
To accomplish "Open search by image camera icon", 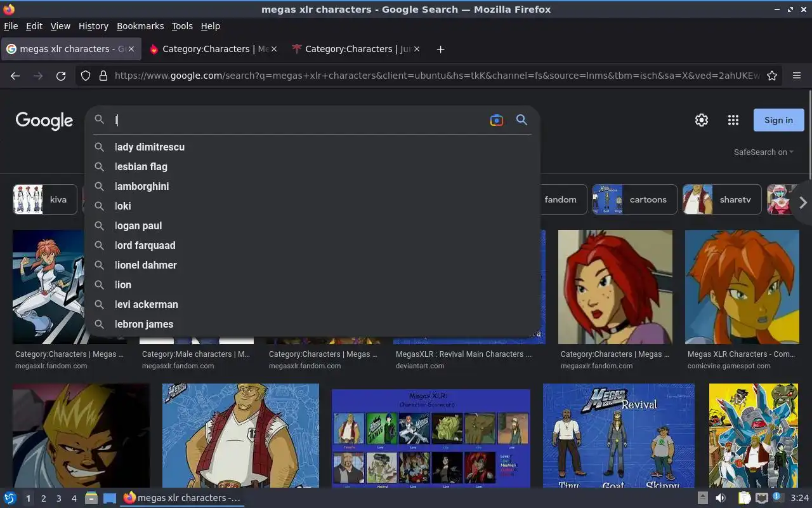I will point(497,120).
